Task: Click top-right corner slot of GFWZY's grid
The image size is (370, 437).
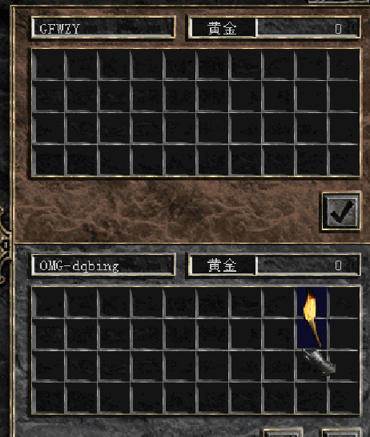Action: (x=344, y=65)
